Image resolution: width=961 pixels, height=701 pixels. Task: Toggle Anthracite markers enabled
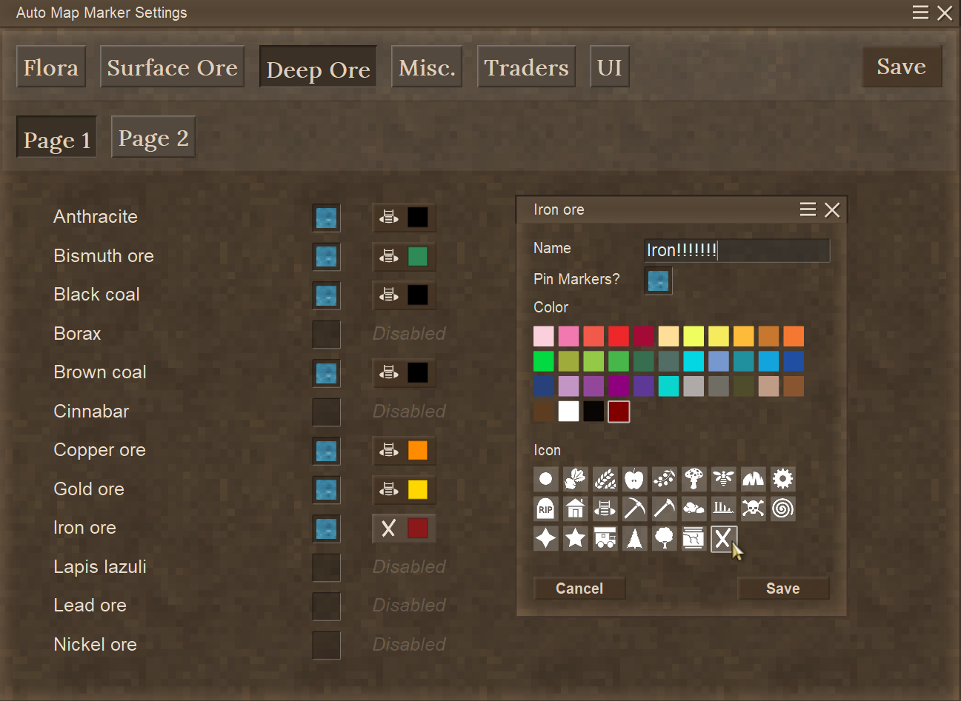tap(327, 218)
